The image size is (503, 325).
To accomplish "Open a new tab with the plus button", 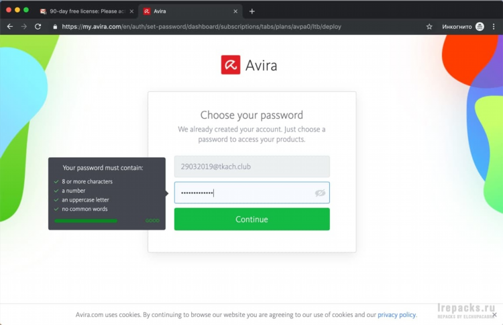I will click(251, 11).
